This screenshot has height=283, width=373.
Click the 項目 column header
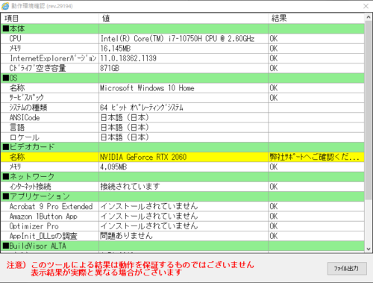pyautogui.click(x=50, y=19)
